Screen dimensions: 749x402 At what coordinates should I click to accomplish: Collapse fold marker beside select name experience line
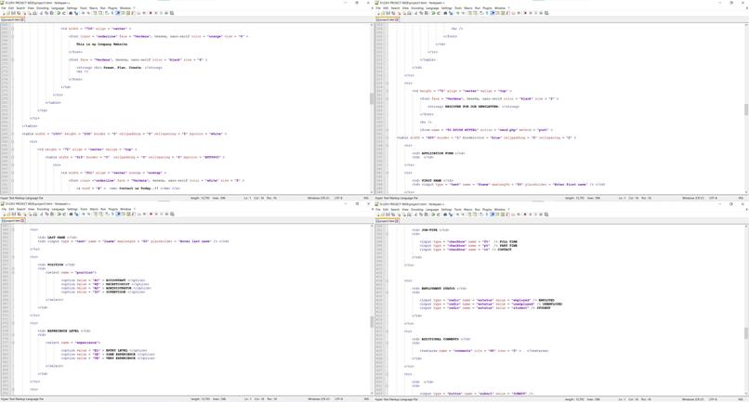(x=13, y=343)
